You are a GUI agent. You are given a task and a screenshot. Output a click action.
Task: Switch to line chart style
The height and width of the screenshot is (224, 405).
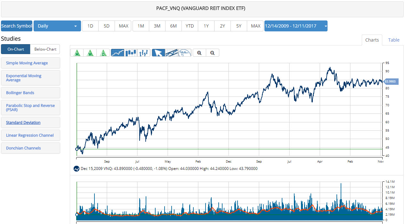coord(117,53)
